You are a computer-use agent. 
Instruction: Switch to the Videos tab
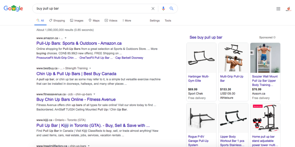click(111, 20)
